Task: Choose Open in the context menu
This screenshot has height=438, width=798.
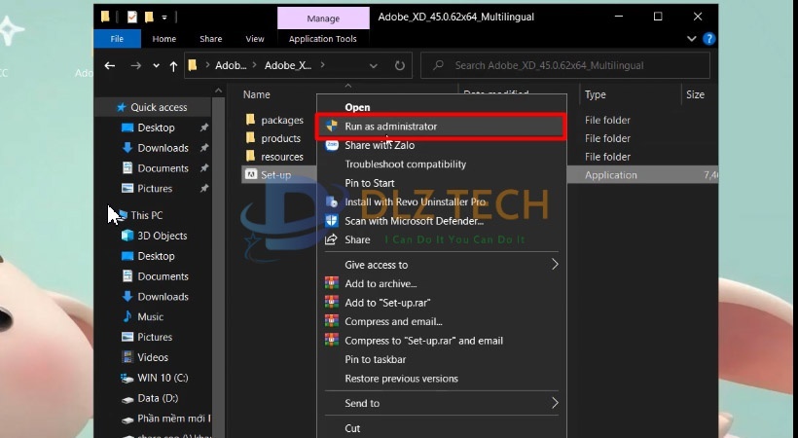Action: (x=357, y=107)
